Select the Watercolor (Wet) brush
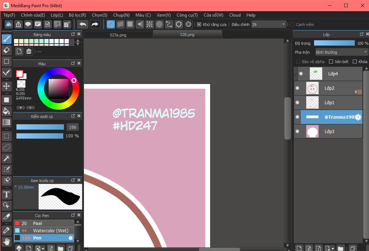 point(44,230)
